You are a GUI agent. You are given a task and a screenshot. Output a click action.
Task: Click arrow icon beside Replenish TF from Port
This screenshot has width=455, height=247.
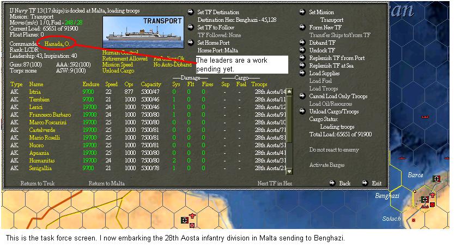[302, 57]
